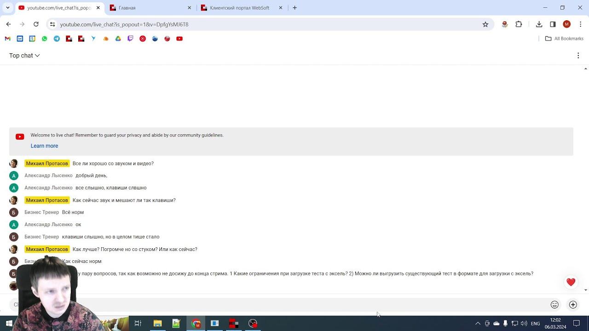Click Бизнес Тренер in 'Всё норм' message

pyautogui.click(x=42, y=212)
